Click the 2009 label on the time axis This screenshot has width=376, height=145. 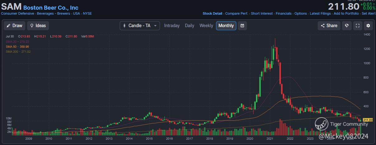pos(28,138)
